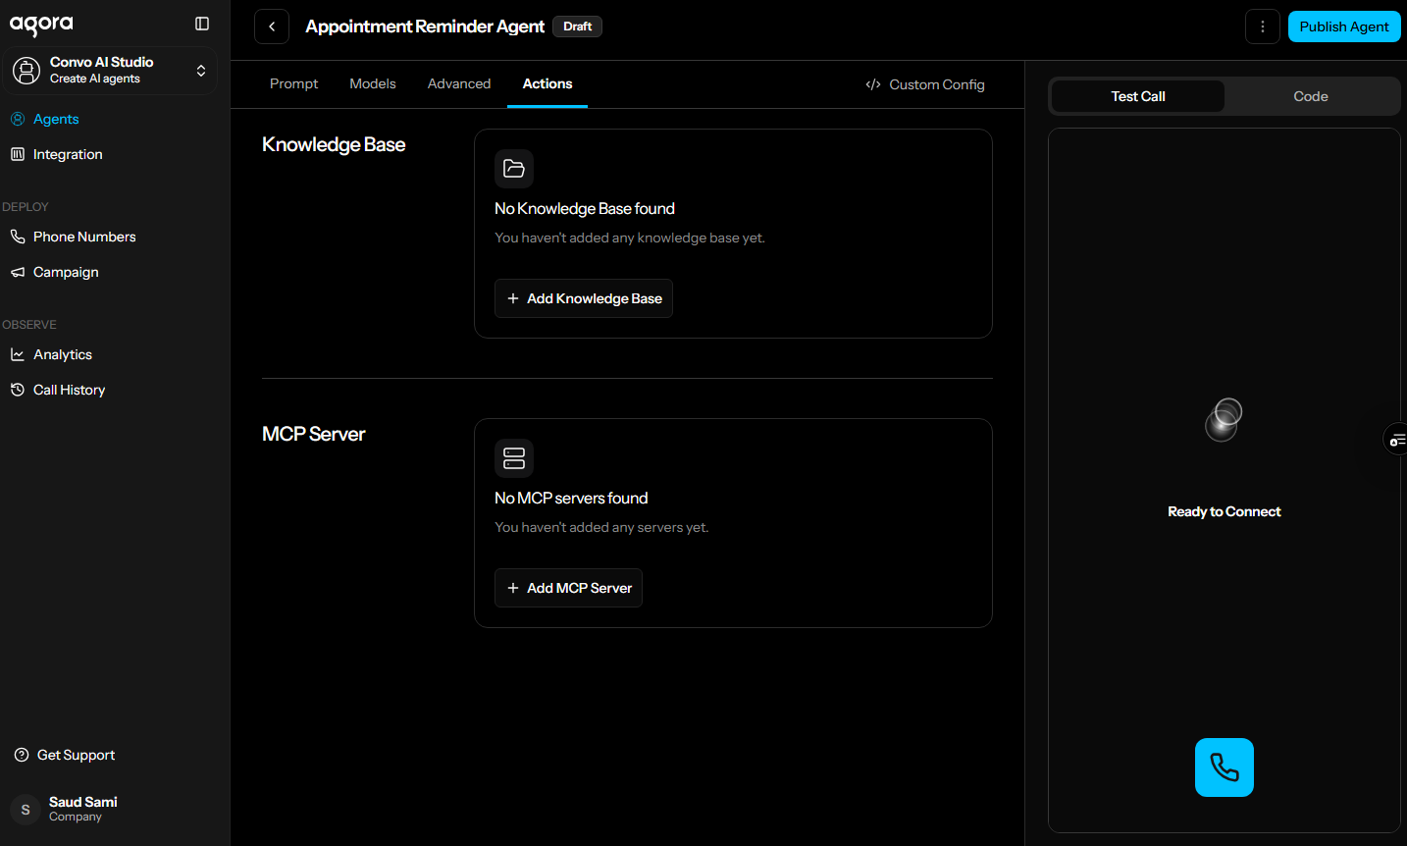
Task: Open the settings panel icon on right edge
Action: [x=1396, y=440]
